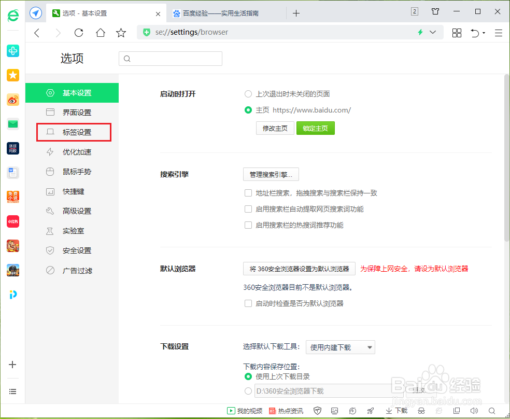Click the speaker volume icon in the status bar
This screenshot has width=510, height=419.
(x=474, y=410)
